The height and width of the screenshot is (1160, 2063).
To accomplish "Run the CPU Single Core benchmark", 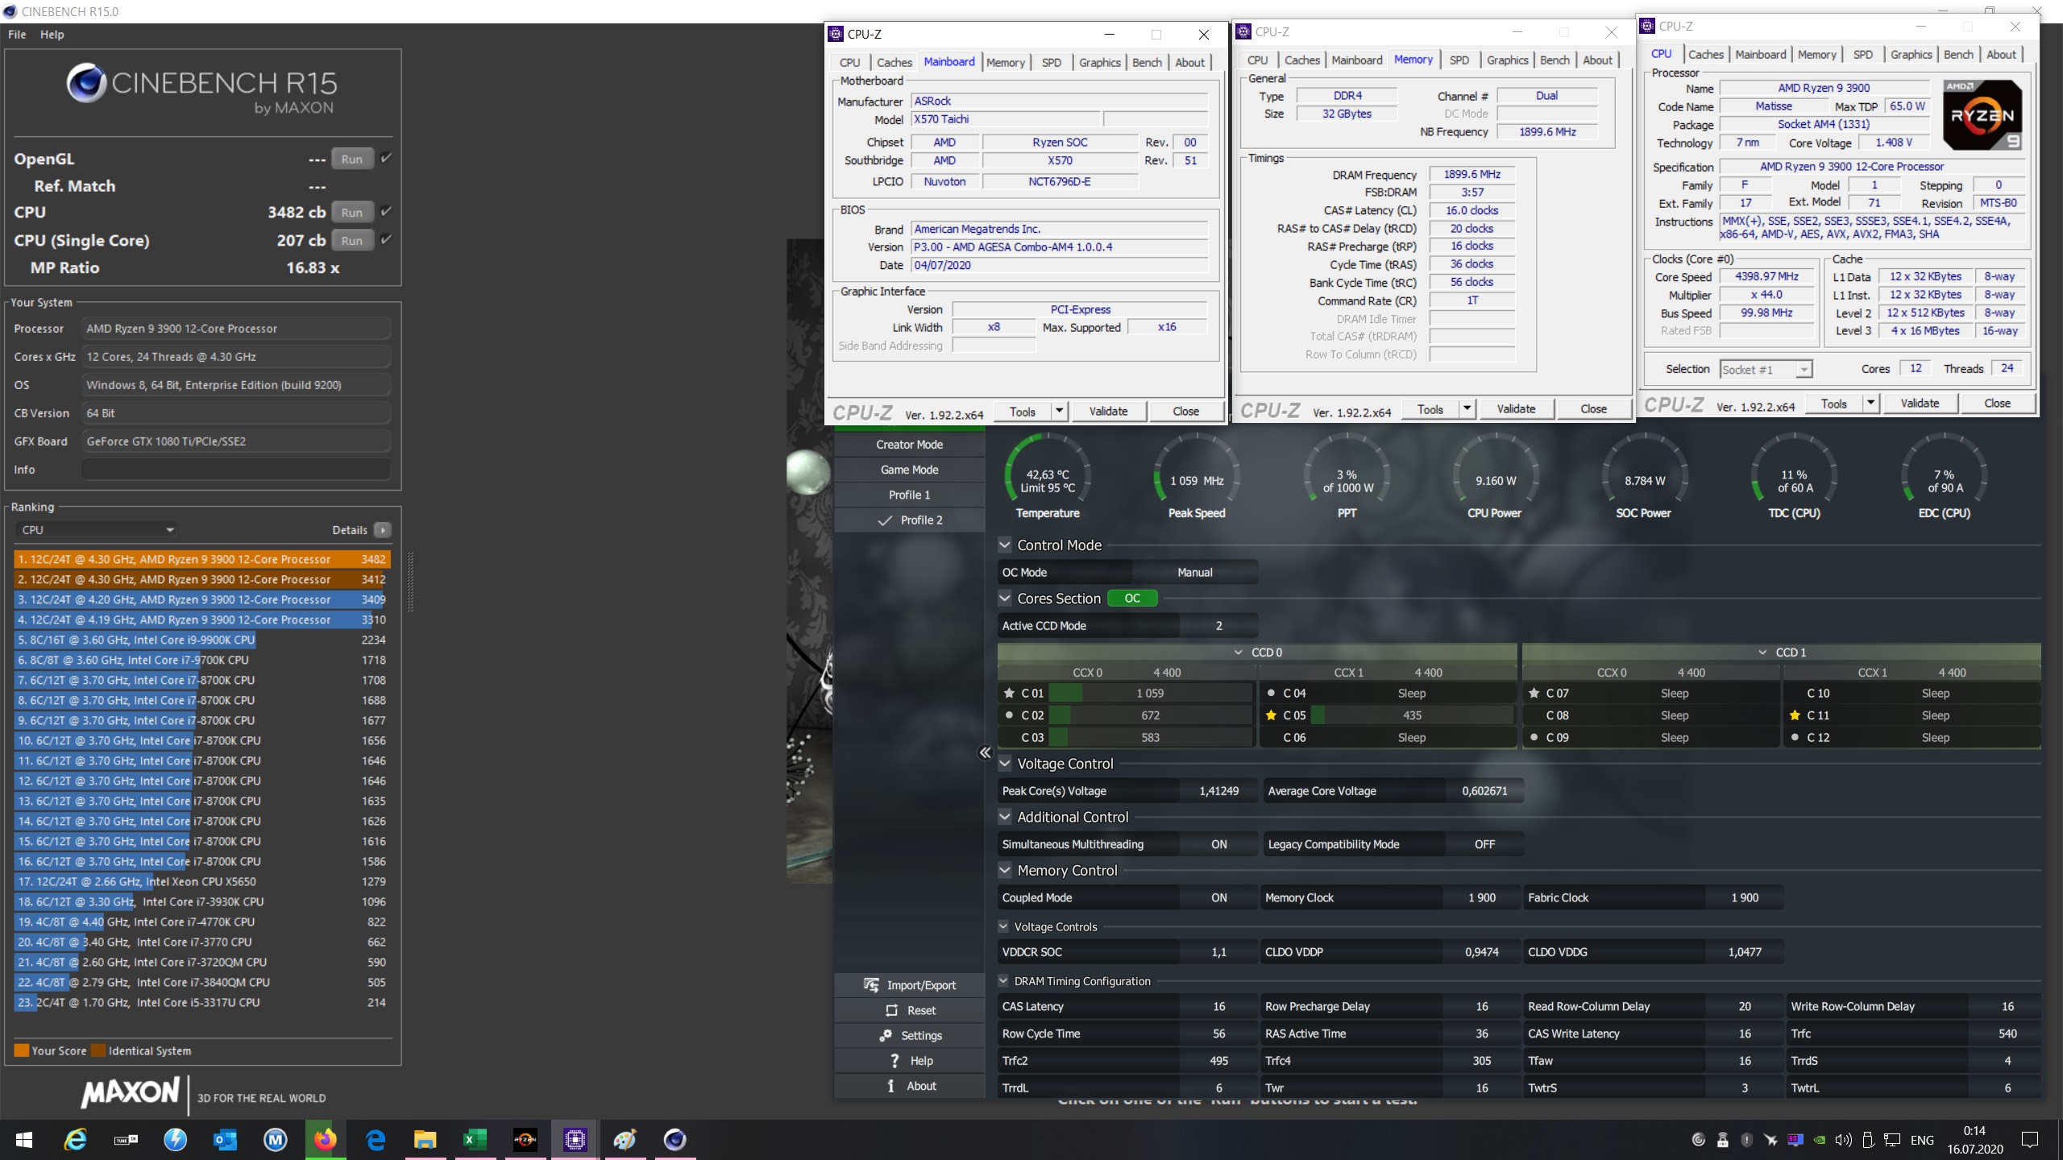I will [352, 240].
